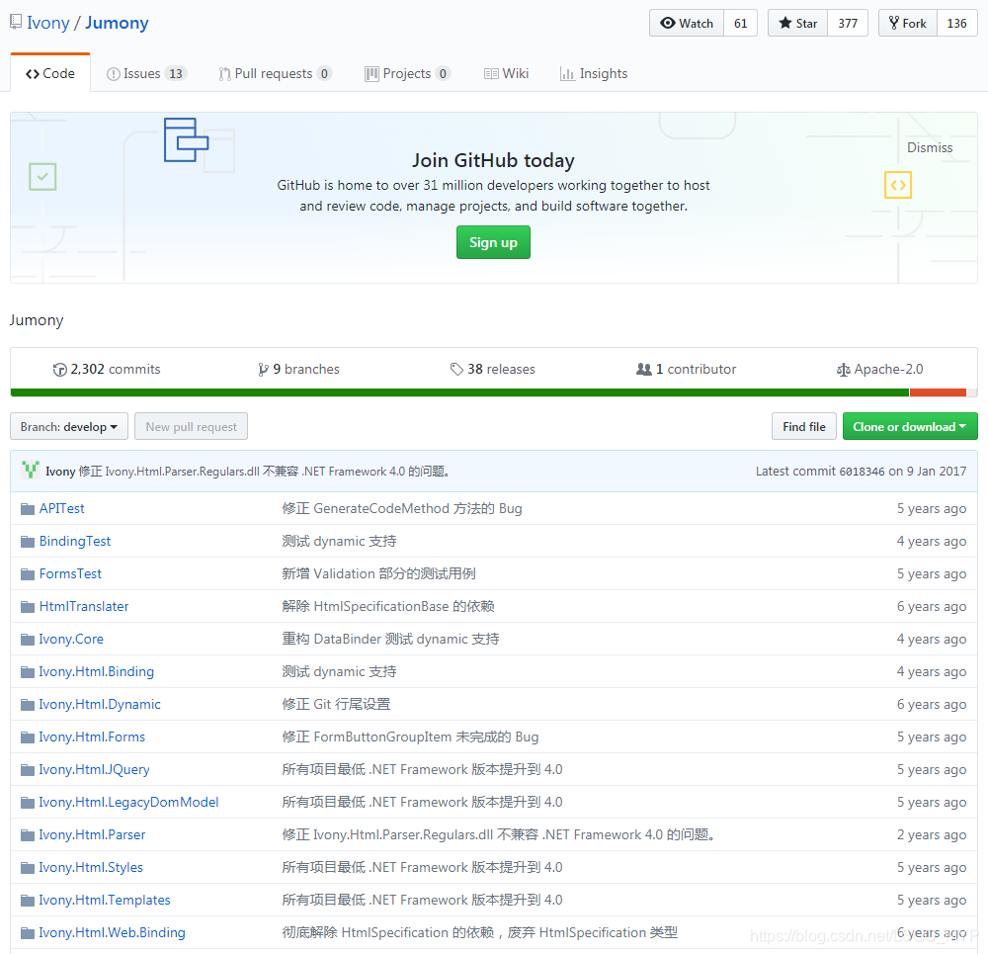The image size is (988, 954).
Task: Open latest commit hash 6018346
Action: click(x=862, y=472)
